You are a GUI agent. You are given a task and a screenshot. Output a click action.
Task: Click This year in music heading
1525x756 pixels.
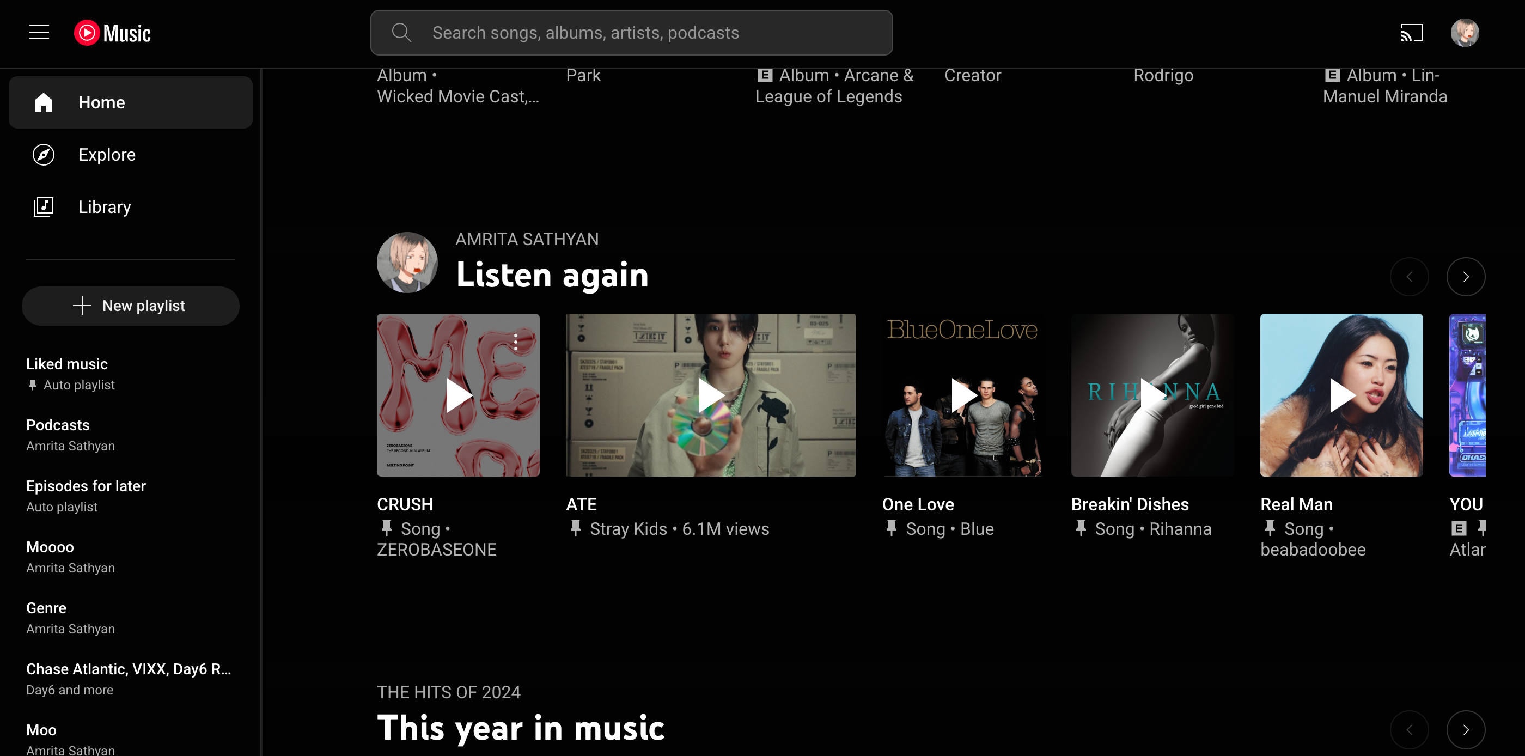click(x=520, y=728)
